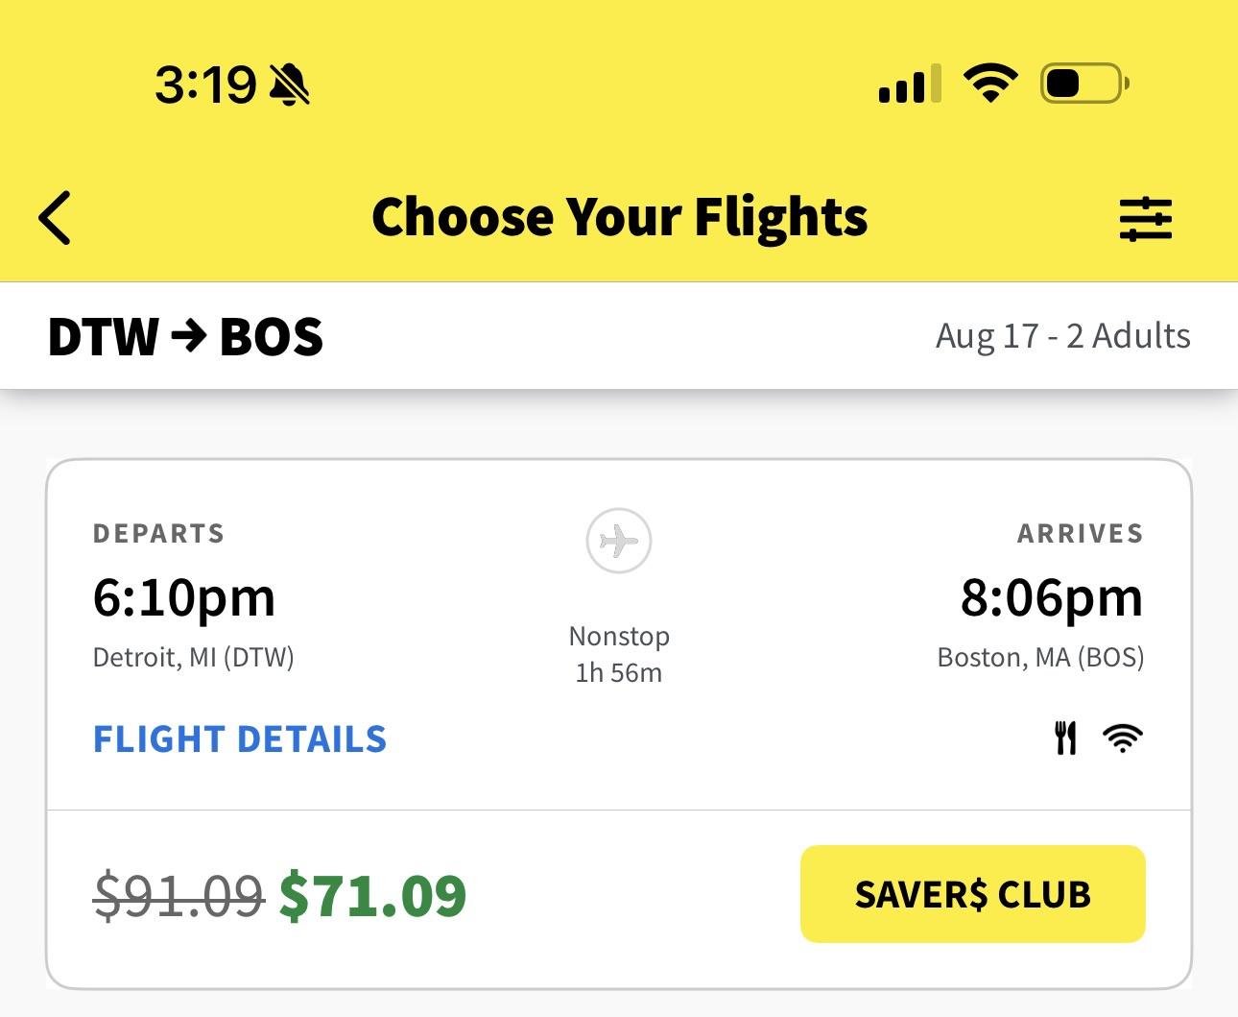Tap the crossed-out $91.09 price
The image size is (1238, 1017).
pos(179,895)
